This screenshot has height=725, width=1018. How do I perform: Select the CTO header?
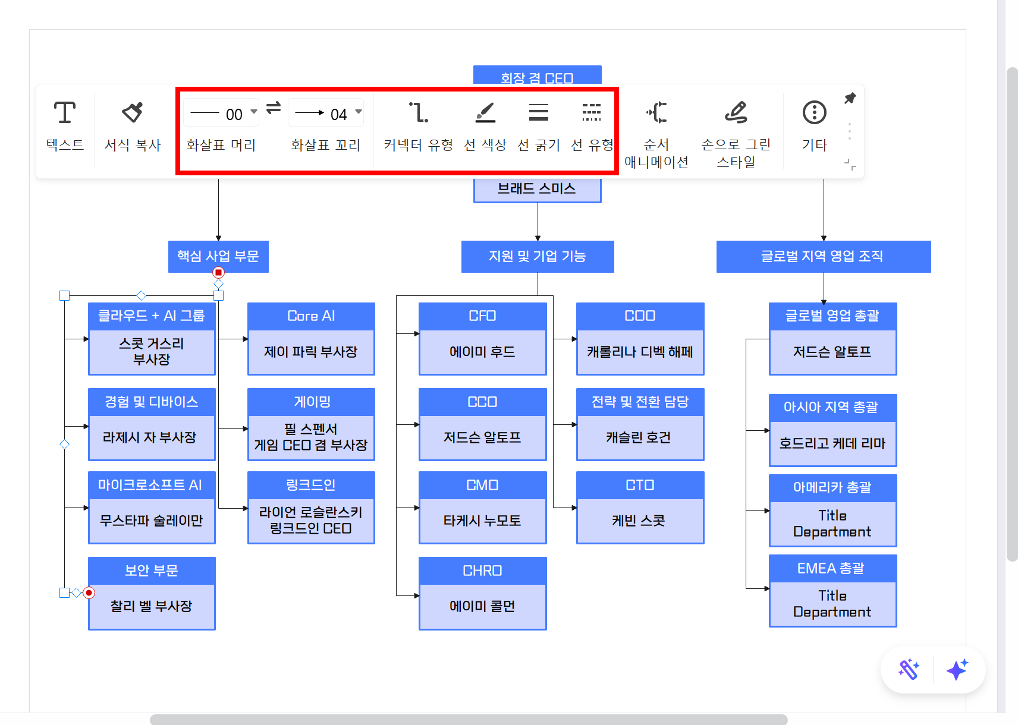(640, 485)
